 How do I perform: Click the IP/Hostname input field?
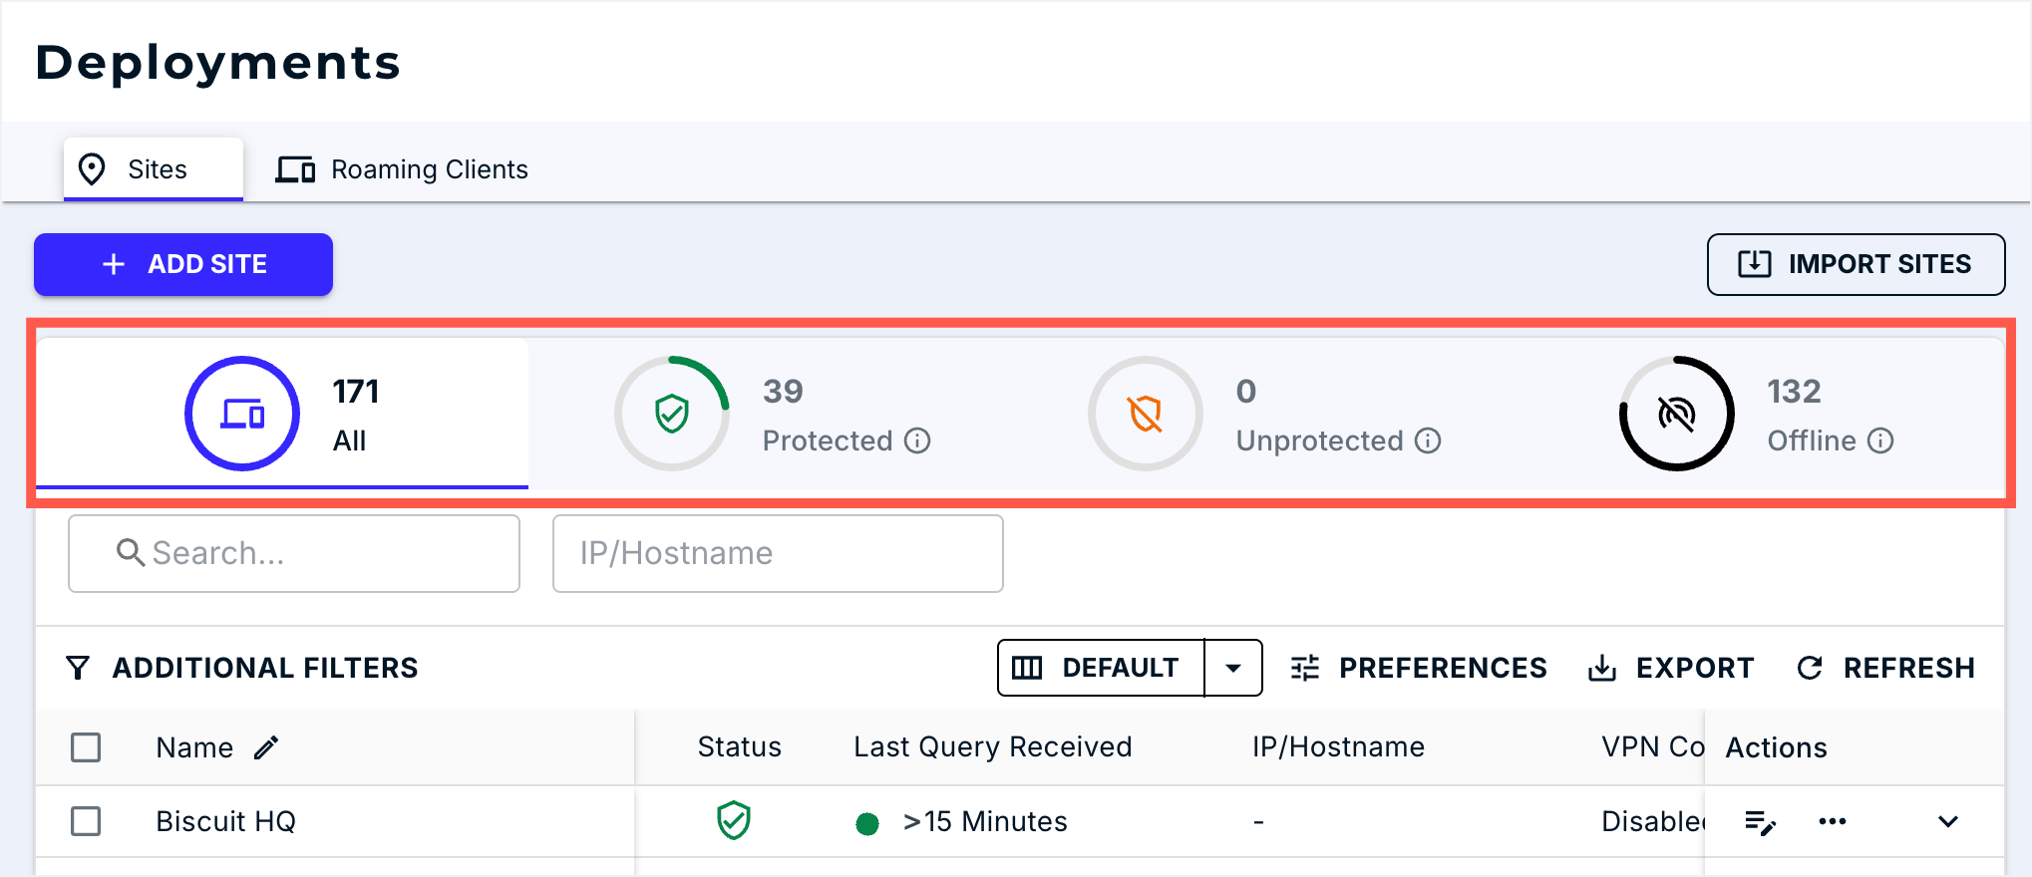778,553
